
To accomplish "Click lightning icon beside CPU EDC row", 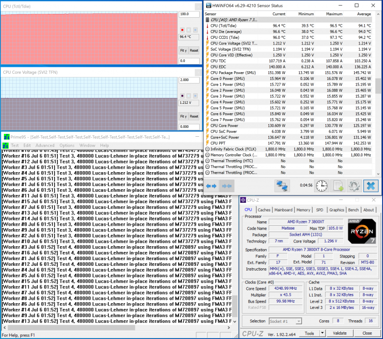I will (207, 66).
